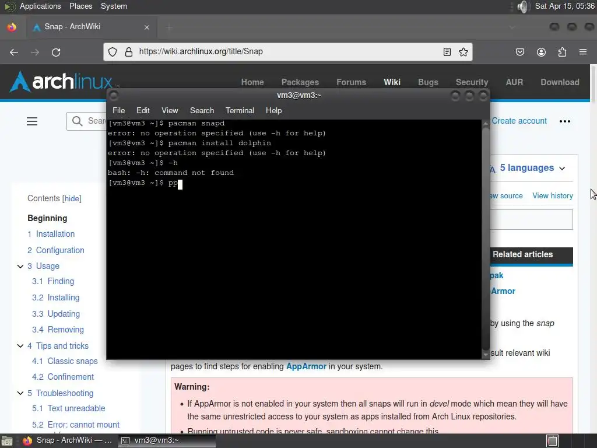
Task: Click the volume speaker icon in top panel
Action: point(524,6)
